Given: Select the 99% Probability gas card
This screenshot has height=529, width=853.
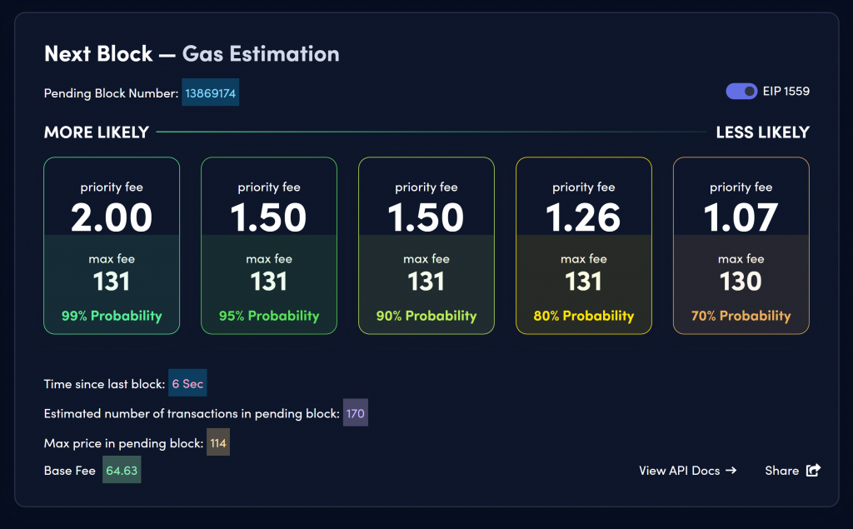Looking at the screenshot, I should (x=112, y=246).
